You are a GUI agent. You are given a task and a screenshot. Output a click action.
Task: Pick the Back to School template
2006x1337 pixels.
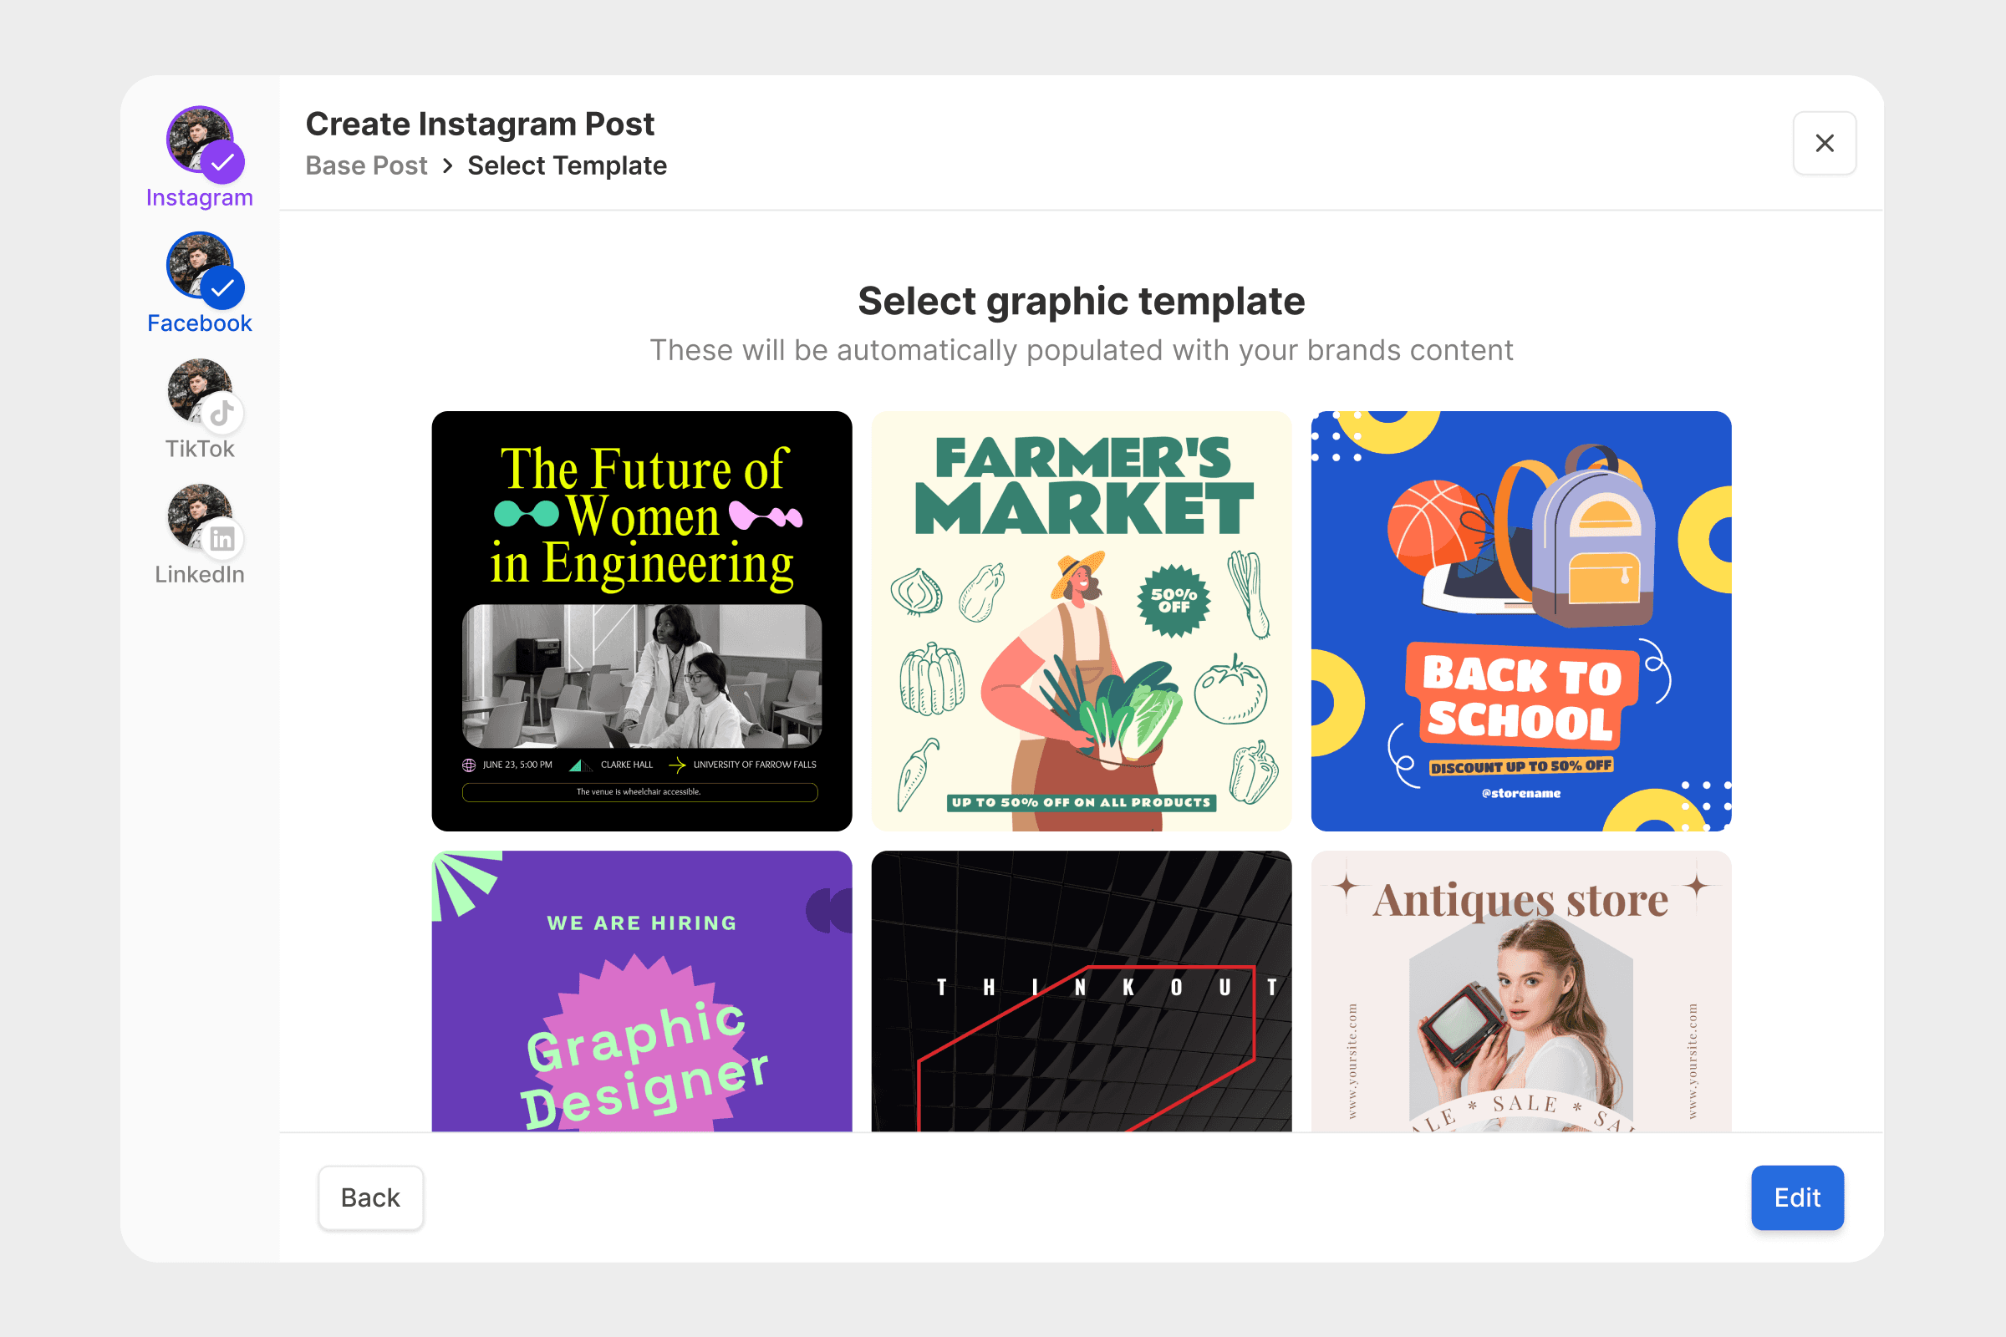(x=1520, y=621)
